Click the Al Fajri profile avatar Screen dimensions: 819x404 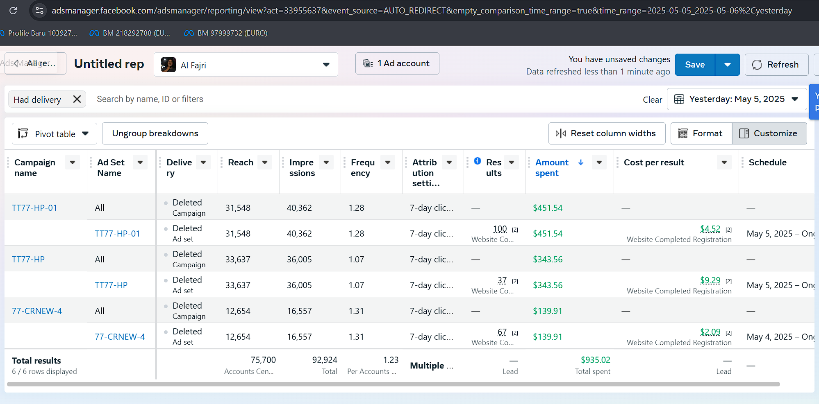click(168, 65)
